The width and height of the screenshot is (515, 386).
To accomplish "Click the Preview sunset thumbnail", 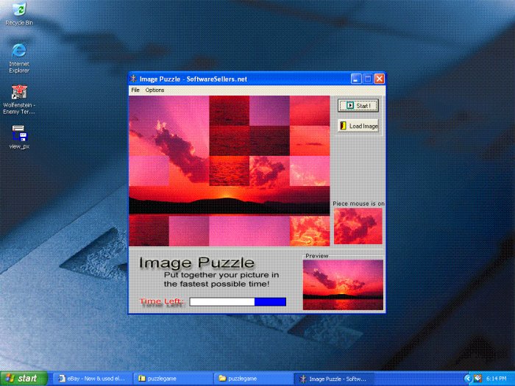I will (x=343, y=285).
